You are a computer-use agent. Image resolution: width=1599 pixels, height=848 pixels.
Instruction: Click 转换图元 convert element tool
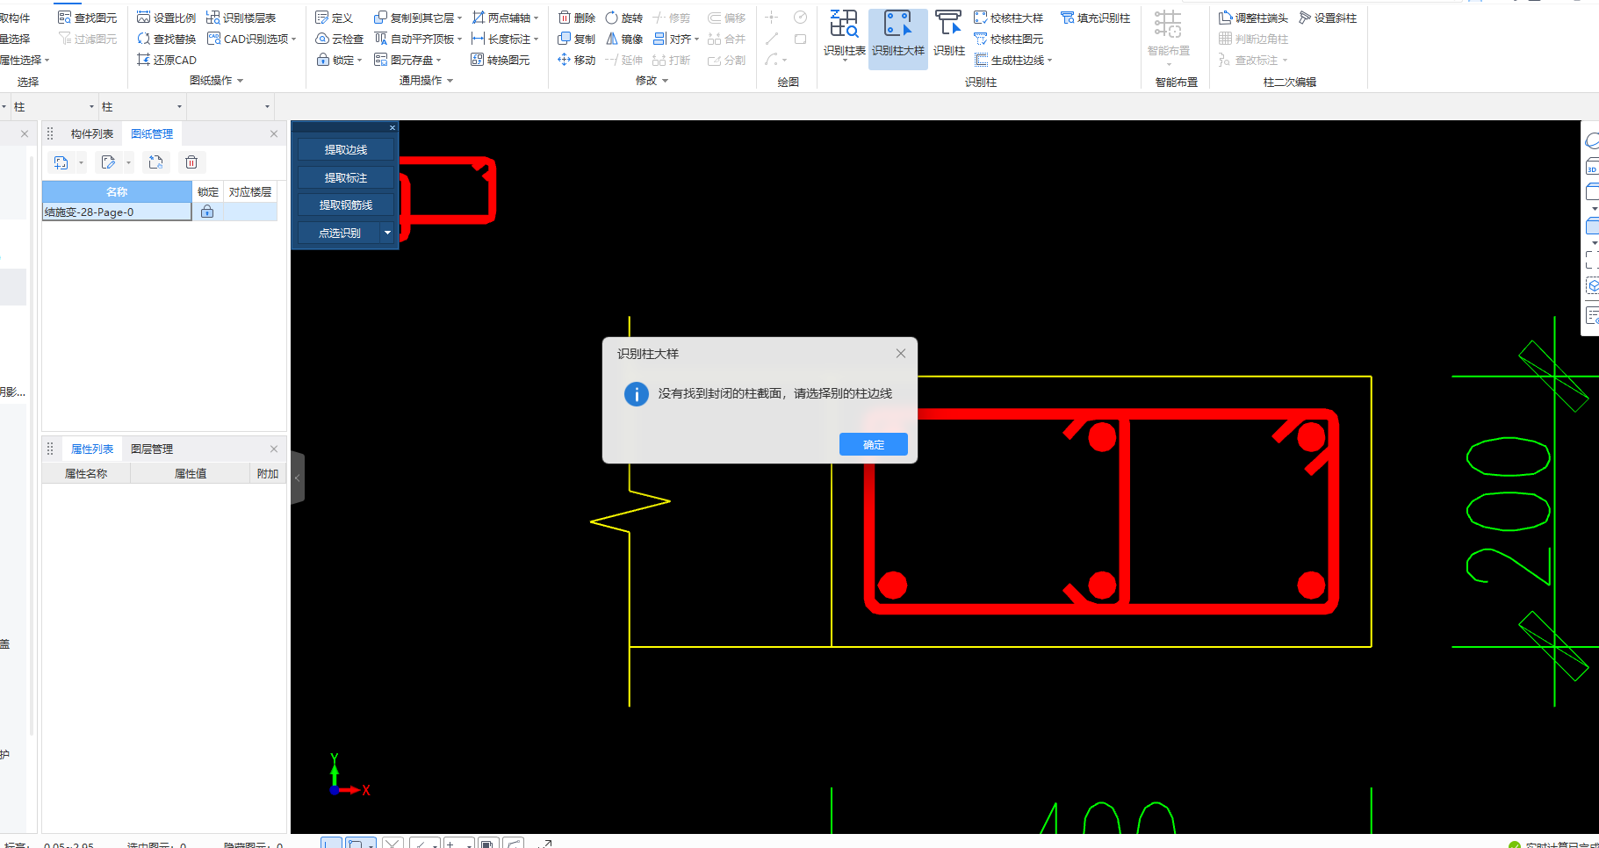pyautogui.click(x=500, y=60)
